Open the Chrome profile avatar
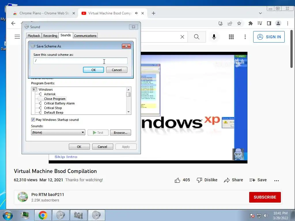295x221 pixels. (278, 23)
